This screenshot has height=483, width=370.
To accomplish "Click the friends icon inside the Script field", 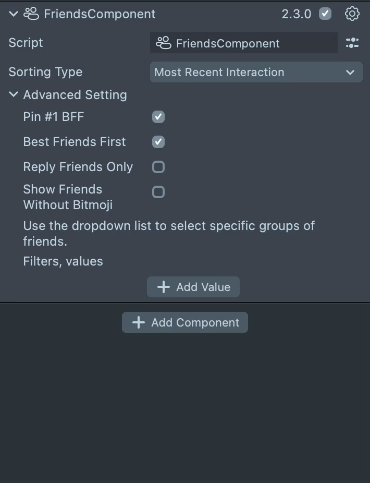I will tap(164, 43).
